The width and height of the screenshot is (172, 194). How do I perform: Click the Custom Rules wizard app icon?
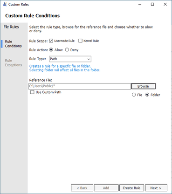pyautogui.click(x=5, y=4)
